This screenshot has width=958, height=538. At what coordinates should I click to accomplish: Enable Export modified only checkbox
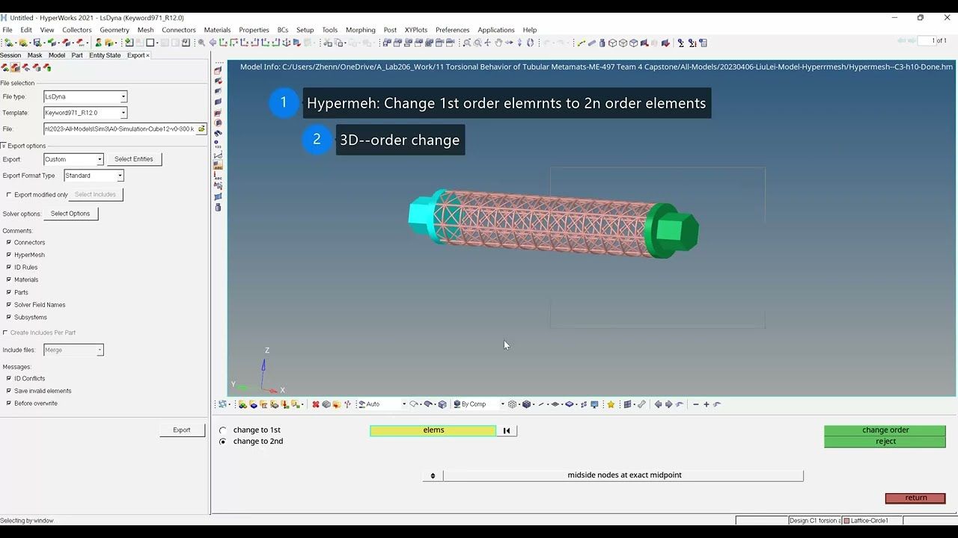coord(9,194)
